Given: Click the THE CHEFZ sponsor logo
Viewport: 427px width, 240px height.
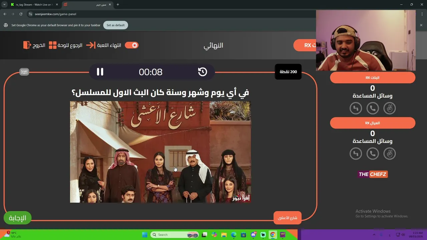Looking at the screenshot, I should pos(373,174).
